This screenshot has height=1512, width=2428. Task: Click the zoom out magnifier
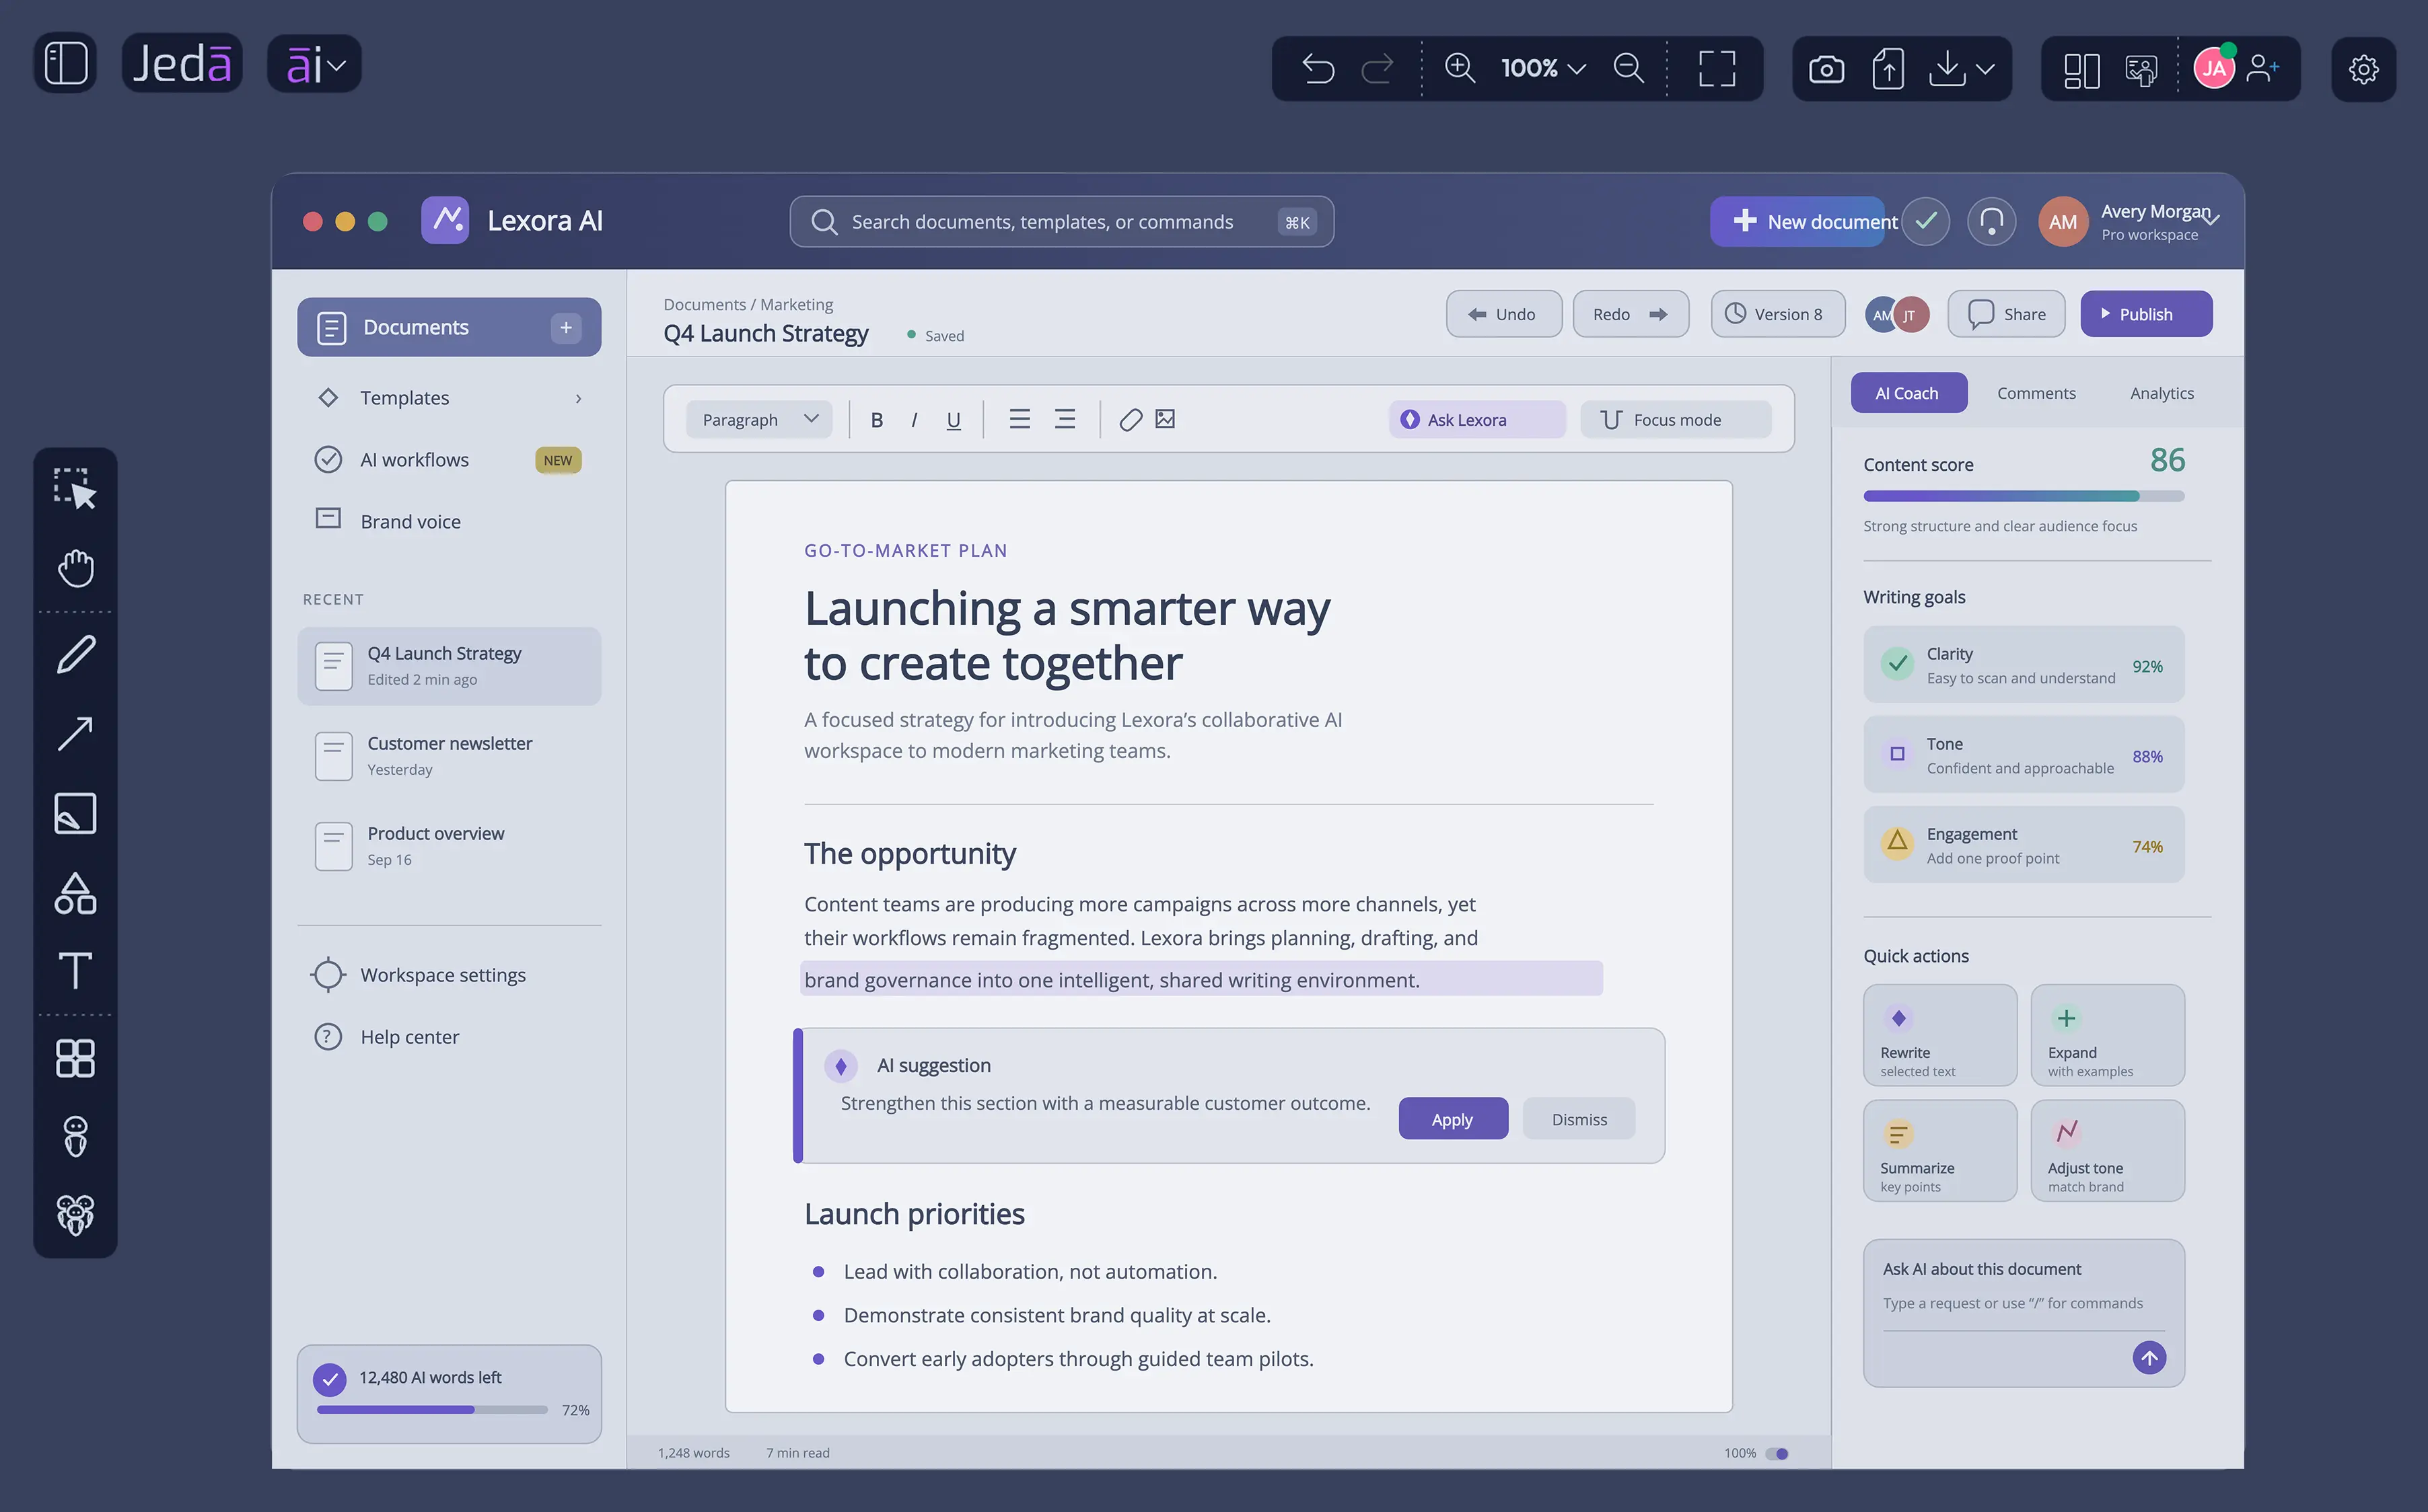(x=1629, y=68)
